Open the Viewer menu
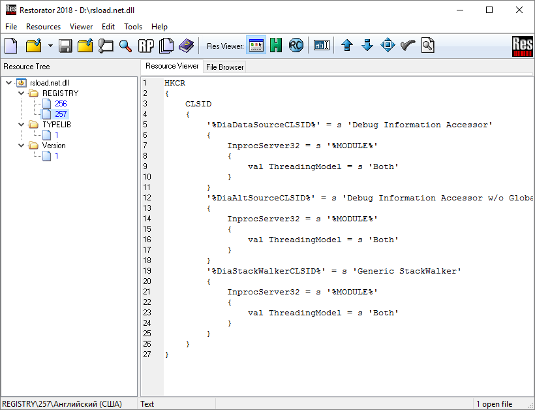 coord(81,27)
